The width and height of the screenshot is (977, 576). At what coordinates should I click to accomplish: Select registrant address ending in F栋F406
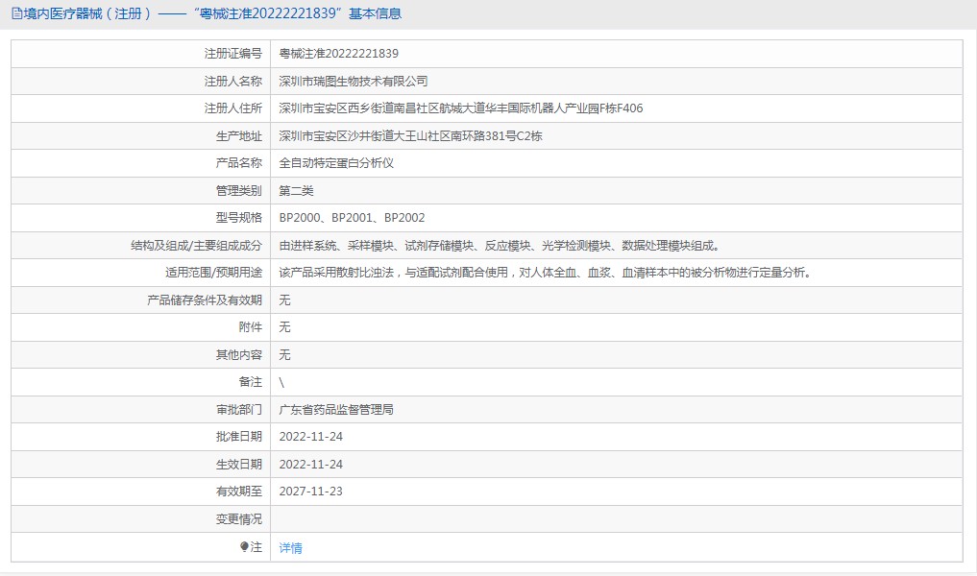pos(461,108)
